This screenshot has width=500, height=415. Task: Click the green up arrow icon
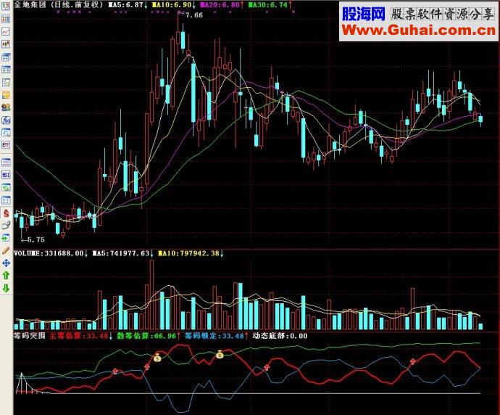pos(6,276)
